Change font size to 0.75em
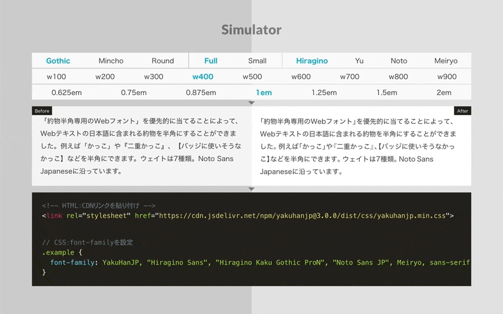 (133, 92)
